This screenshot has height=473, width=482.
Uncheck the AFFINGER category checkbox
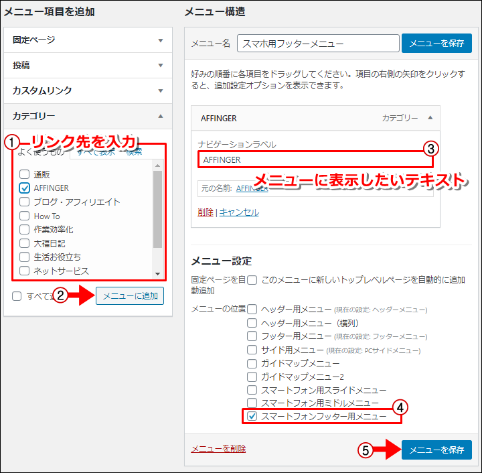(25, 188)
